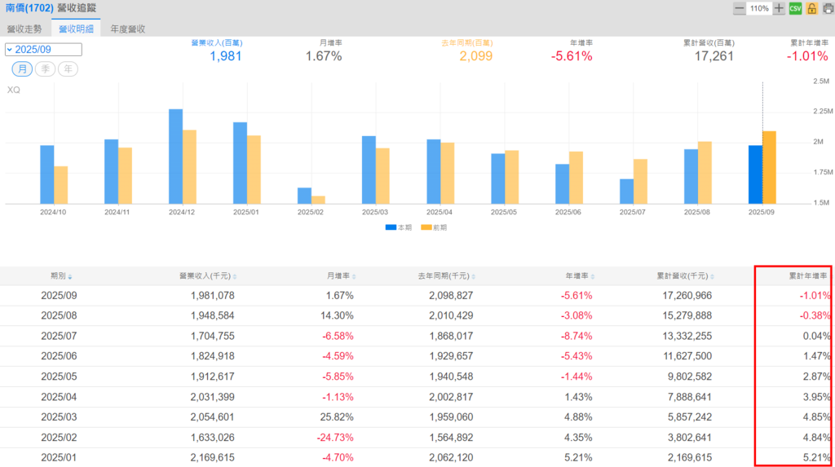Click the zoom out minus button
This screenshot has height=467, width=835.
pos(739,8)
